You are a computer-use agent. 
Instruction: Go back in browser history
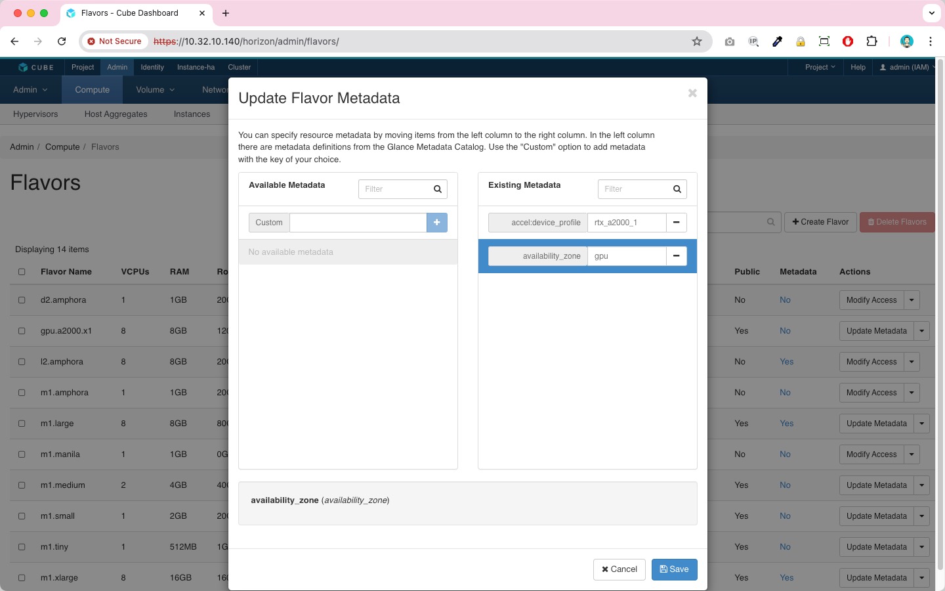[x=14, y=41]
